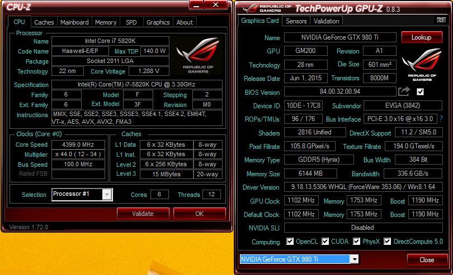The height and width of the screenshot is (275, 453).
Task: Click the Instructions list field in CPU-Z
Action: (137, 118)
